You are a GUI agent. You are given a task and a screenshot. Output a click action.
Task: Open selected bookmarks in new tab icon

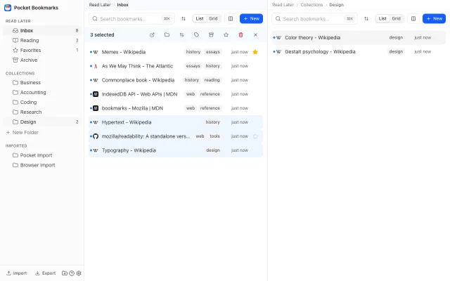(152, 34)
